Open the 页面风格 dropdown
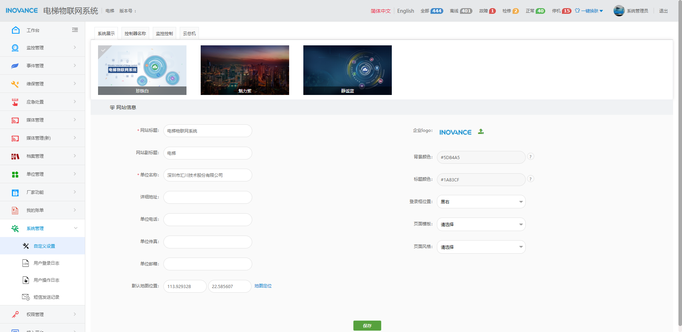 tap(481, 247)
